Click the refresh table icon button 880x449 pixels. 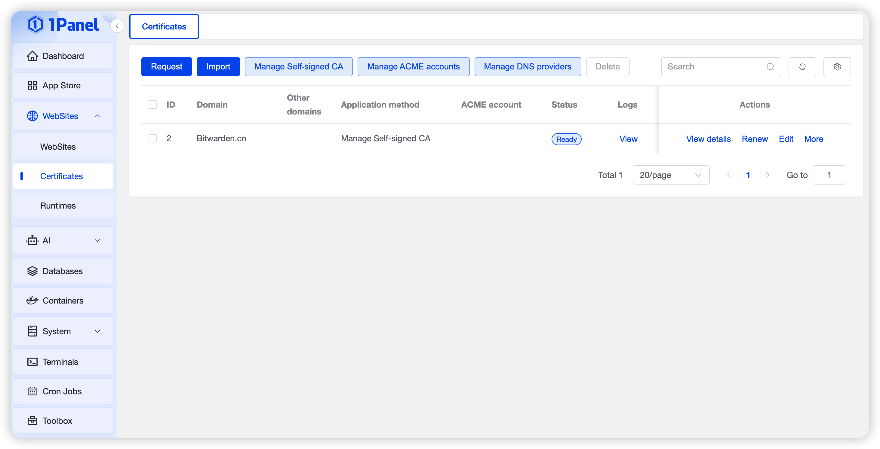802,67
